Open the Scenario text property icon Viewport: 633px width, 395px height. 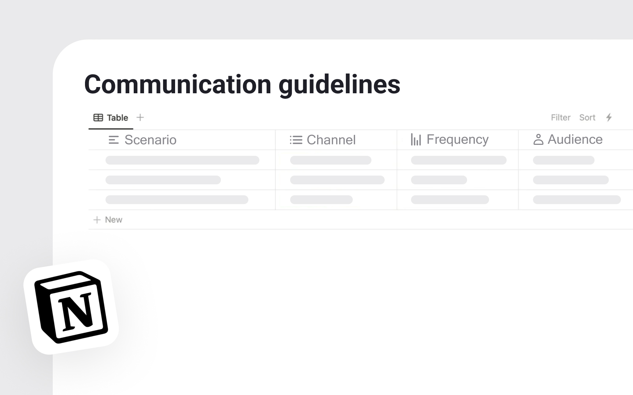click(113, 139)
